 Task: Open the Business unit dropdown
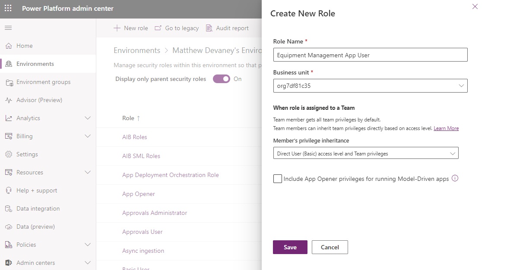[x=460, y=86]
